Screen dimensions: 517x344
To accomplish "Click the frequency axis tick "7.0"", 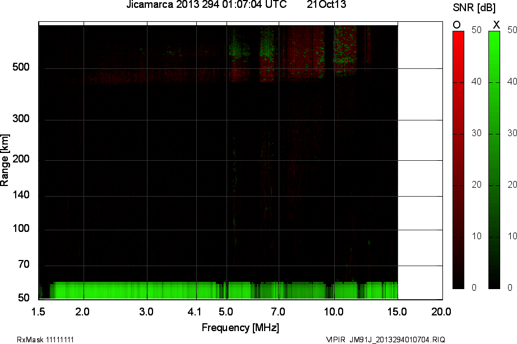I will tap(278, 312).
